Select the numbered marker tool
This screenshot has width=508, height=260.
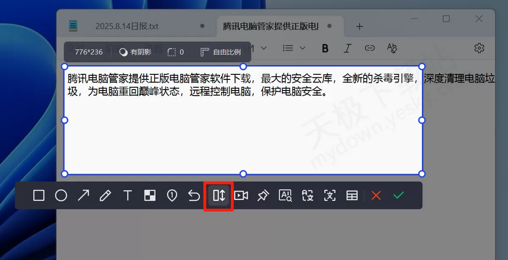point(172,195)
